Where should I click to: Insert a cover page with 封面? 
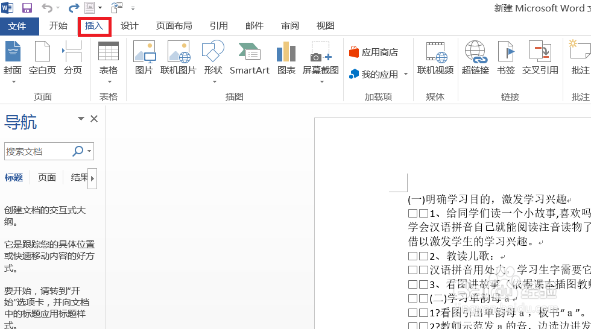tap(13, 57)
